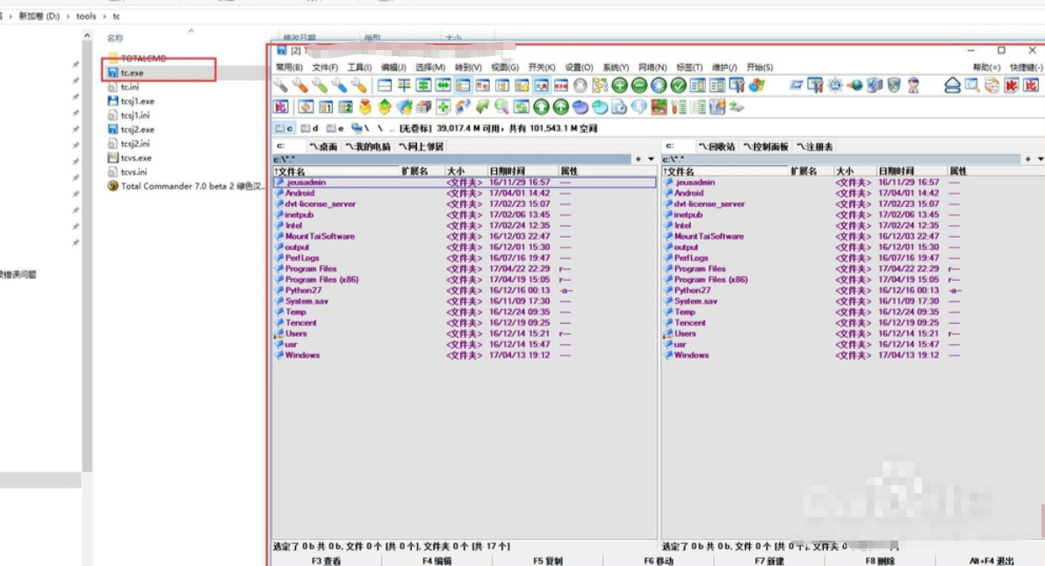Select drive c button in left panel

point(285,128)
